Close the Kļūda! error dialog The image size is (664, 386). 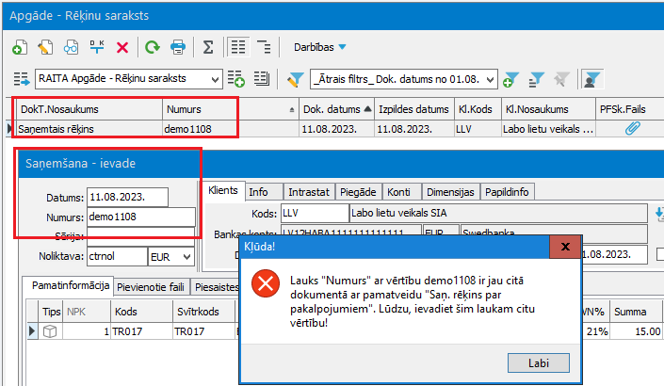tap(565, 247)
